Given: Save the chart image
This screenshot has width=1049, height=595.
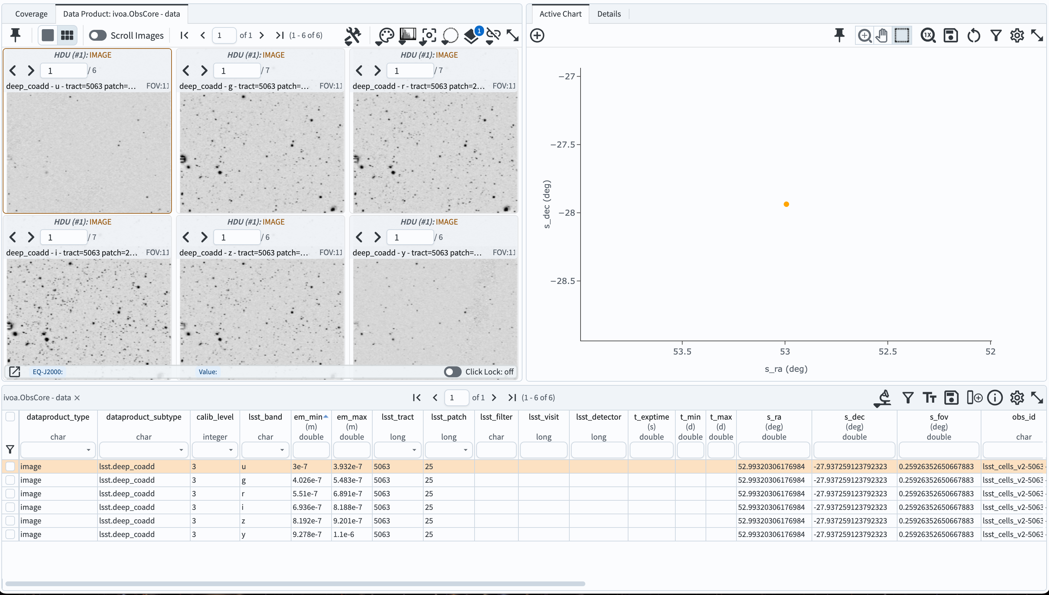Looking at the screenshot, I should tap(950, 36).
